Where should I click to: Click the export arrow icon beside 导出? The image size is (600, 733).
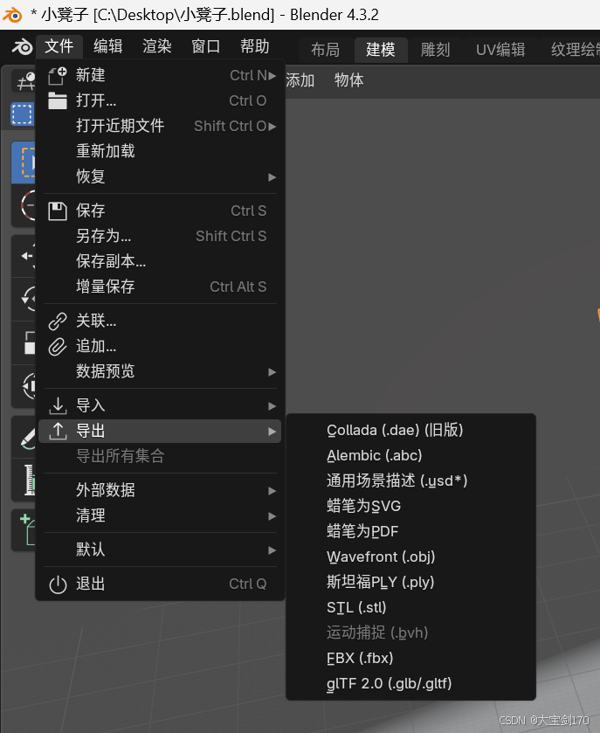click(58, 431)
